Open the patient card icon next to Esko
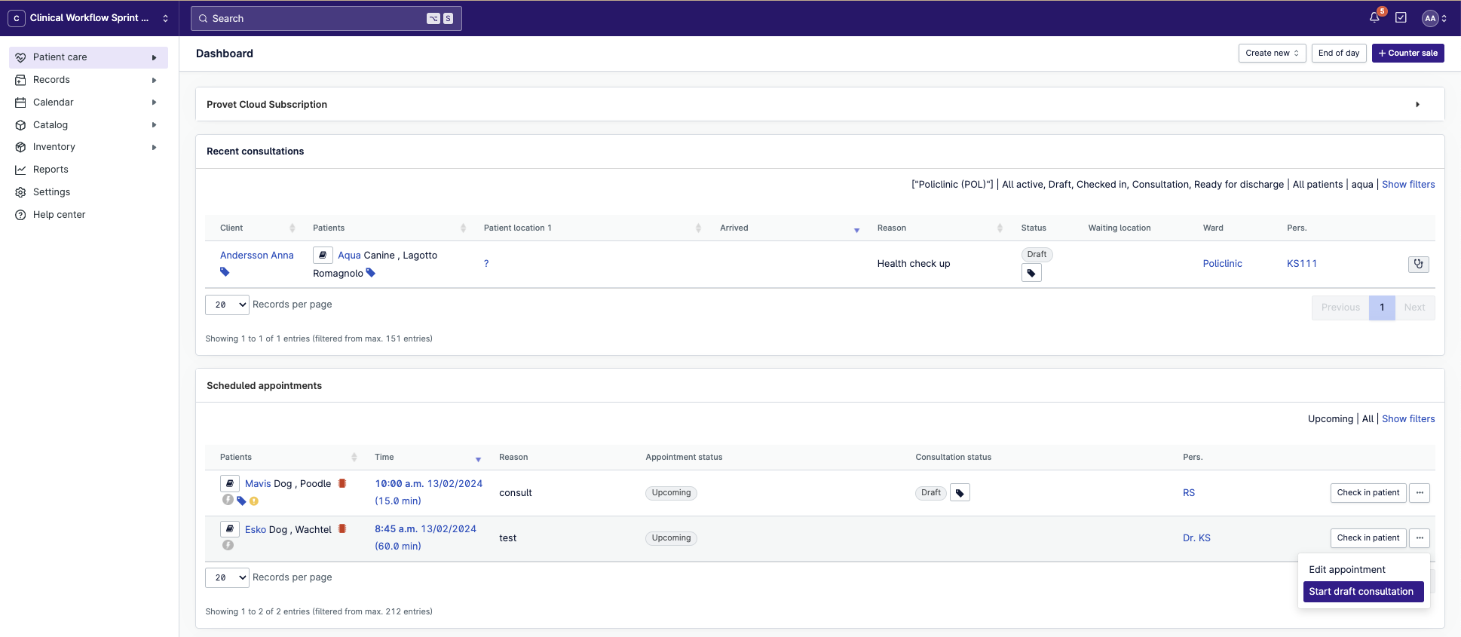Image resolution: width=1461 pixels, height=637 pixels. (x=230, y=529)
